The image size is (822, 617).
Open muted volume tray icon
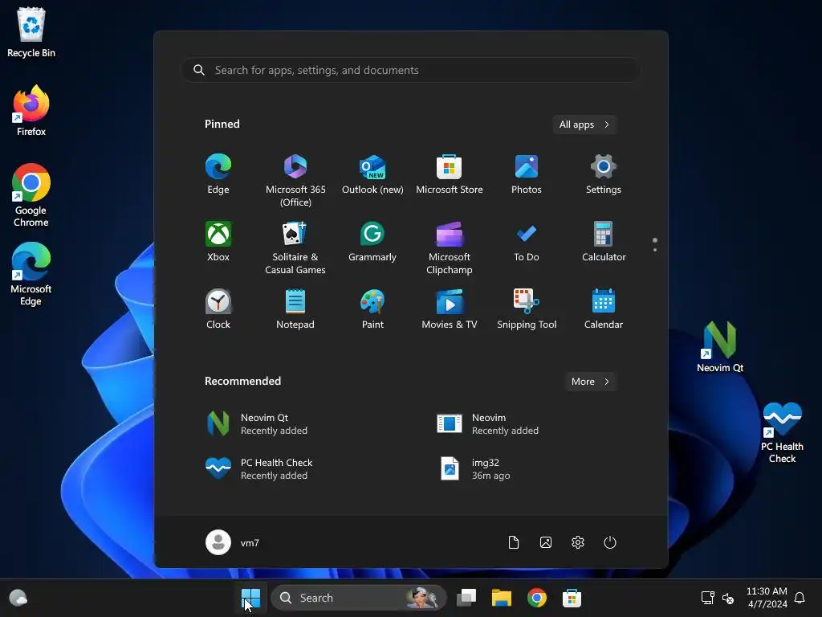(x=728, y=598)
